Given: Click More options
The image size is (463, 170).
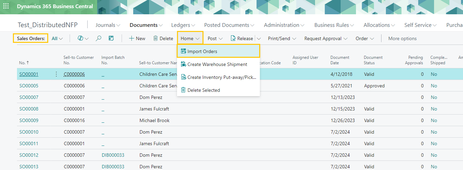Looking at the screenshot, I should pos(403,38).
